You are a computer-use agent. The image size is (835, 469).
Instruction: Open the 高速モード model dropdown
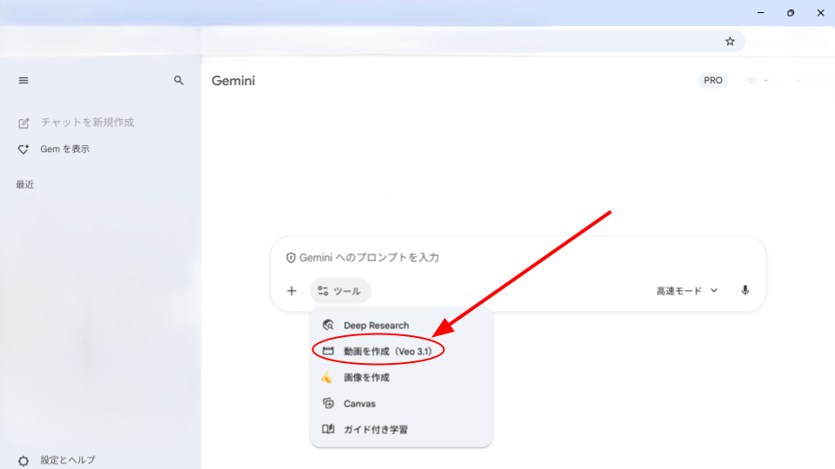click(687, 291)
